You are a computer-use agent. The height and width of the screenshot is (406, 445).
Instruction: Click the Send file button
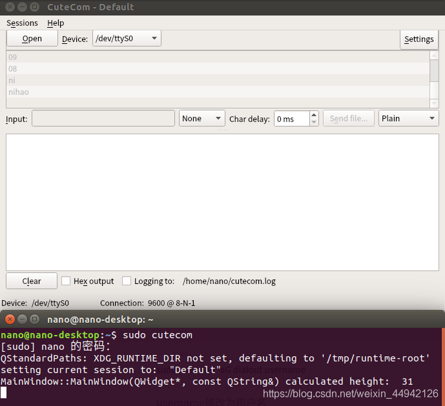tap(348, 118)
